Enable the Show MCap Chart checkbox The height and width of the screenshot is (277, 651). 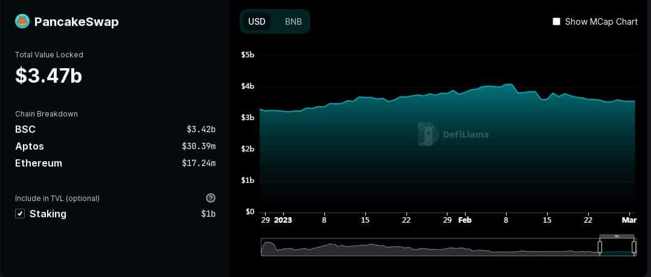pos(556,22)
